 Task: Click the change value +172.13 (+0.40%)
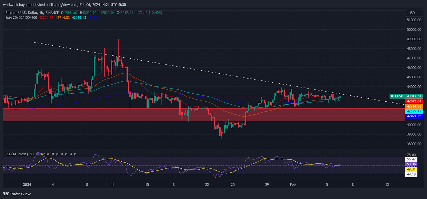coord(149,13)
